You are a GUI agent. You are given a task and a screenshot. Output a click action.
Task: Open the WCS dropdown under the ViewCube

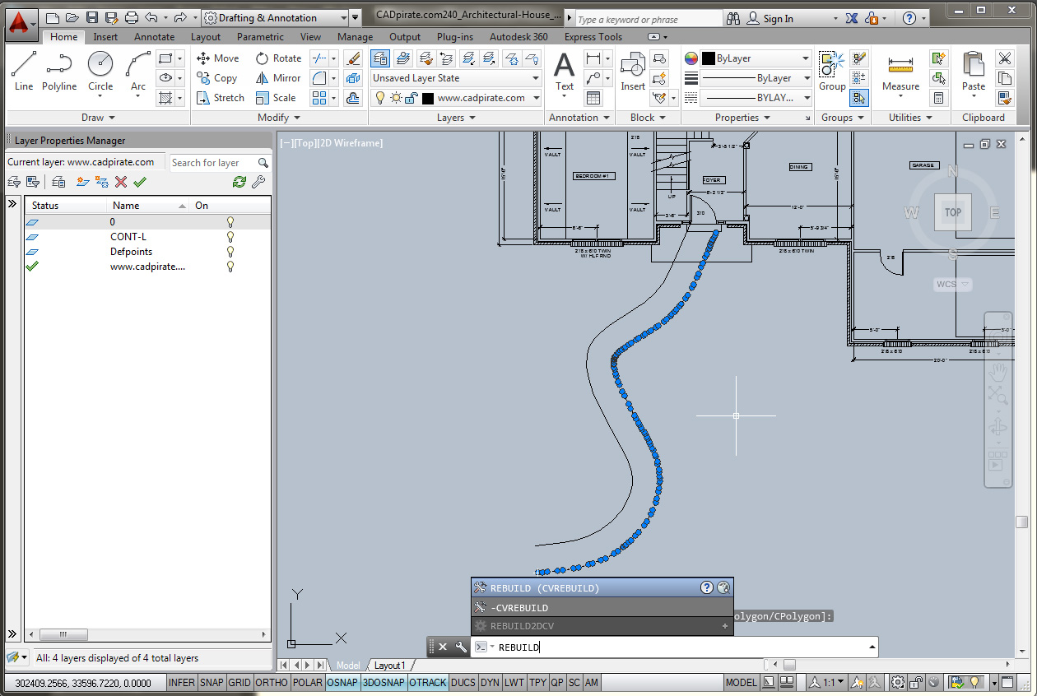[x=952, y=284]
